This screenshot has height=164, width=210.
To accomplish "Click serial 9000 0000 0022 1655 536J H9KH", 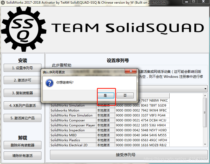I will pos(142,125).
